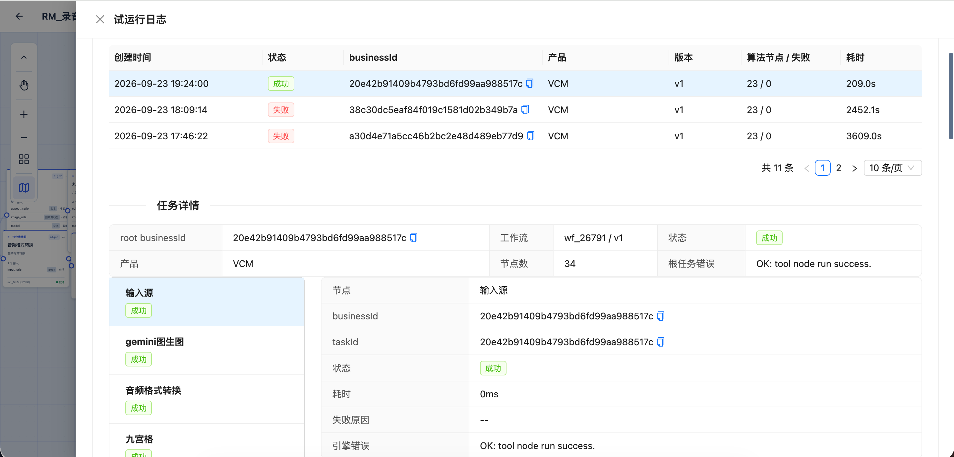Copy the root businessId value
Screen dimensions: 954x457
pos(414,237)
